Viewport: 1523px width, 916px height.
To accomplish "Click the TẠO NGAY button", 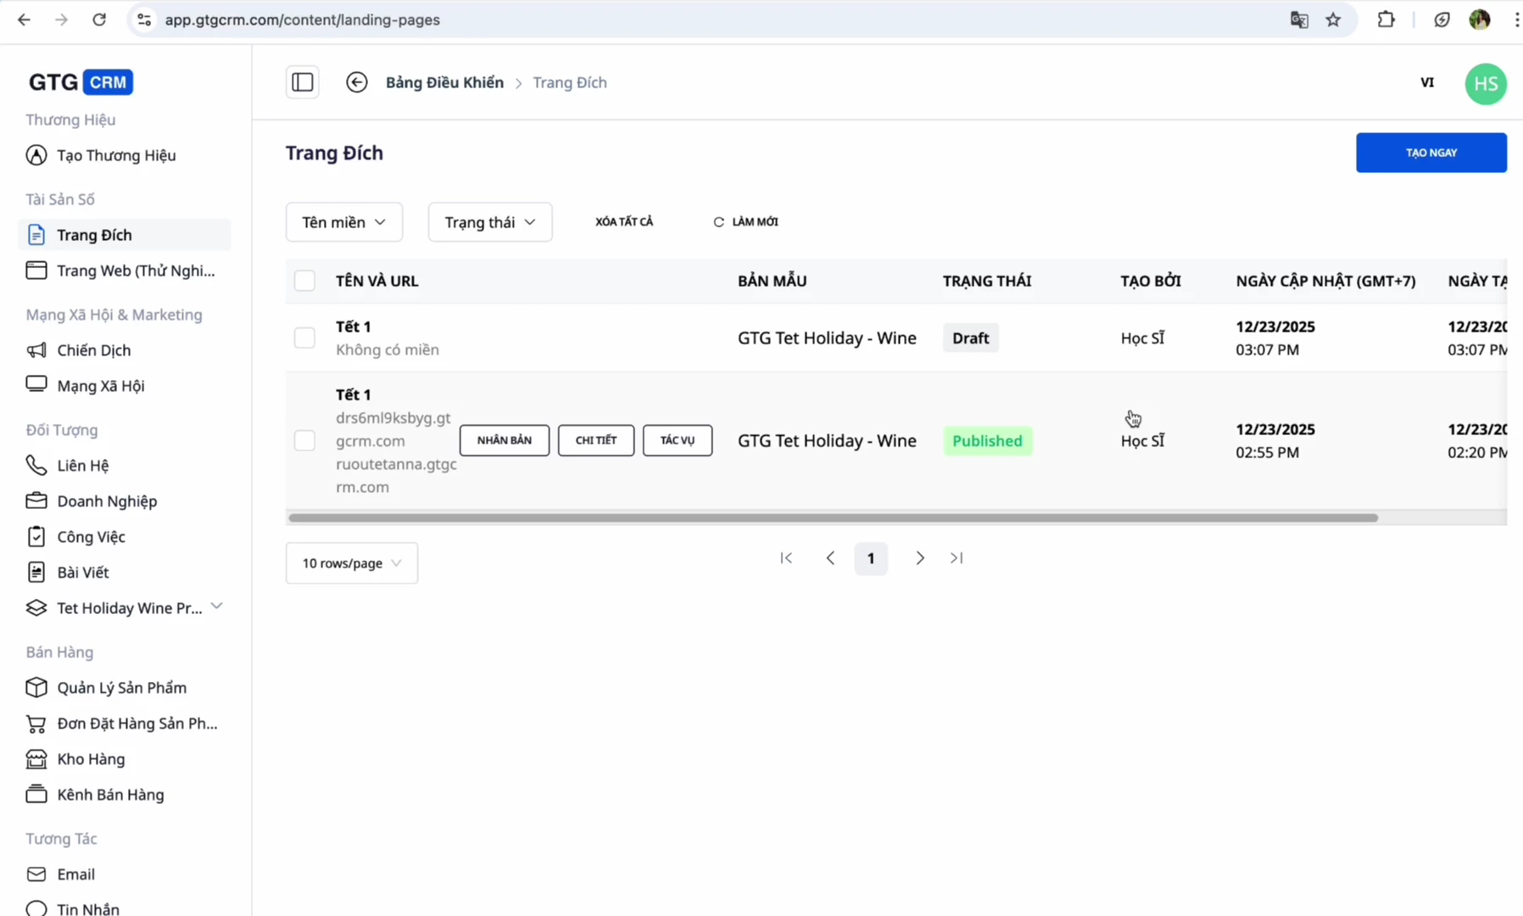I will click(x=1431, y=153).
